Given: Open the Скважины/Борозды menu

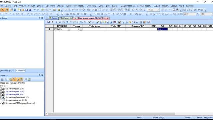Looking at the screenshot, I should coord(75,6).
